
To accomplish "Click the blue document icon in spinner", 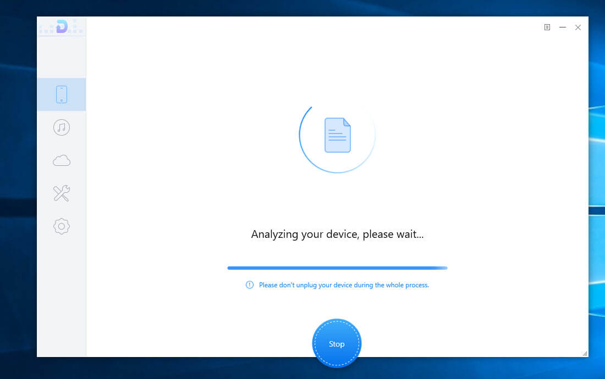I will point(337,135).
